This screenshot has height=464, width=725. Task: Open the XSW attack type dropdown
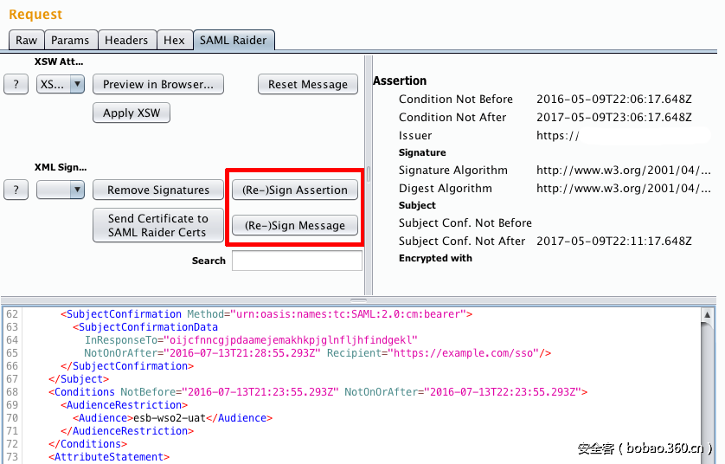[61, 84]
